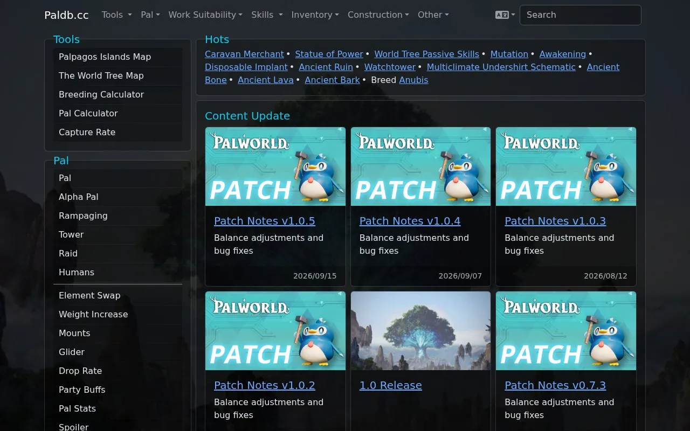
Task: Expand the Tools navbar dropdown
Action: pos(117,15)
